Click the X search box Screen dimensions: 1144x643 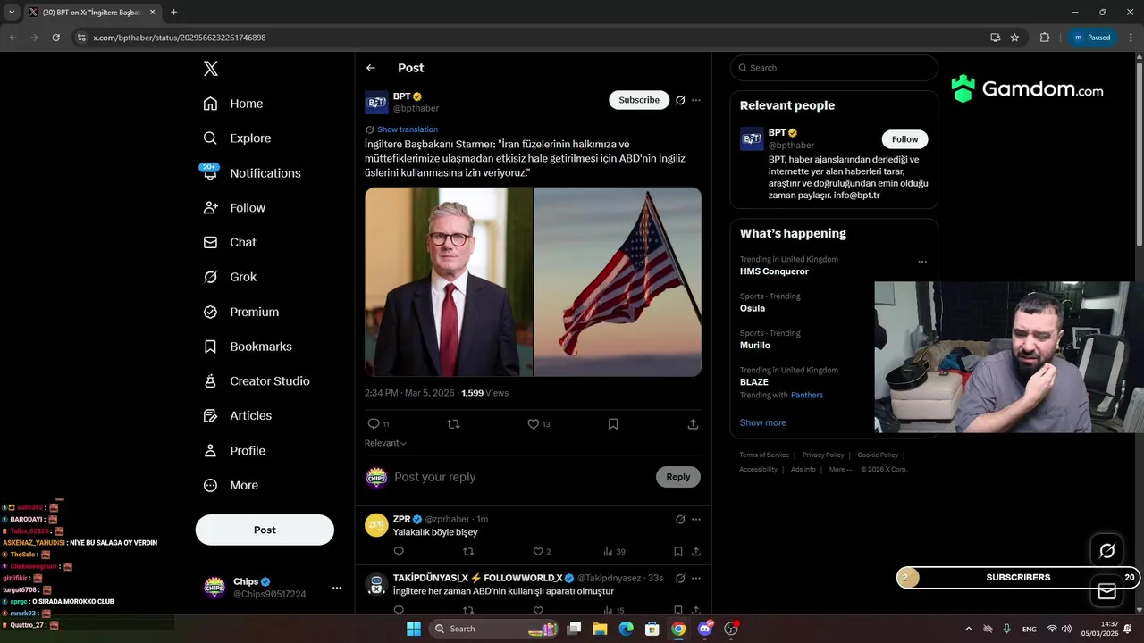[x=834, y=68]
